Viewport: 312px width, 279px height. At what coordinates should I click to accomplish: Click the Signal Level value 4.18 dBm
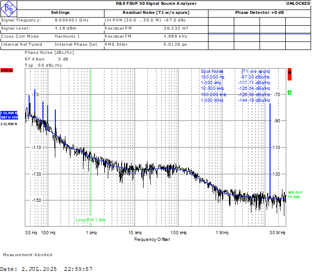pyautogui.click(x=65, y=29)
